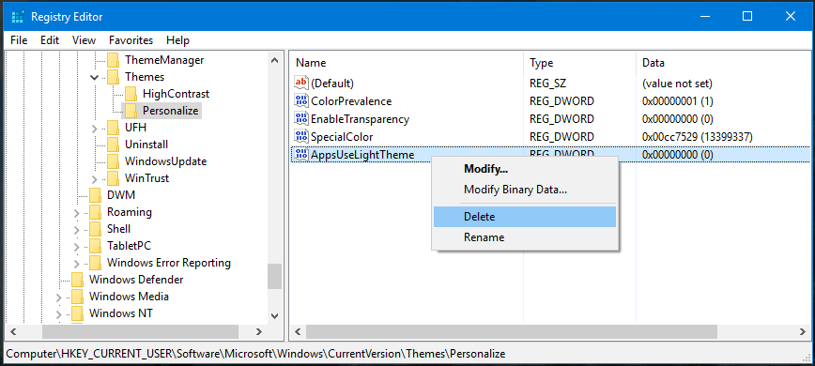Expand the UFH key
Viewport: 815px width, 366px height.
95,128
